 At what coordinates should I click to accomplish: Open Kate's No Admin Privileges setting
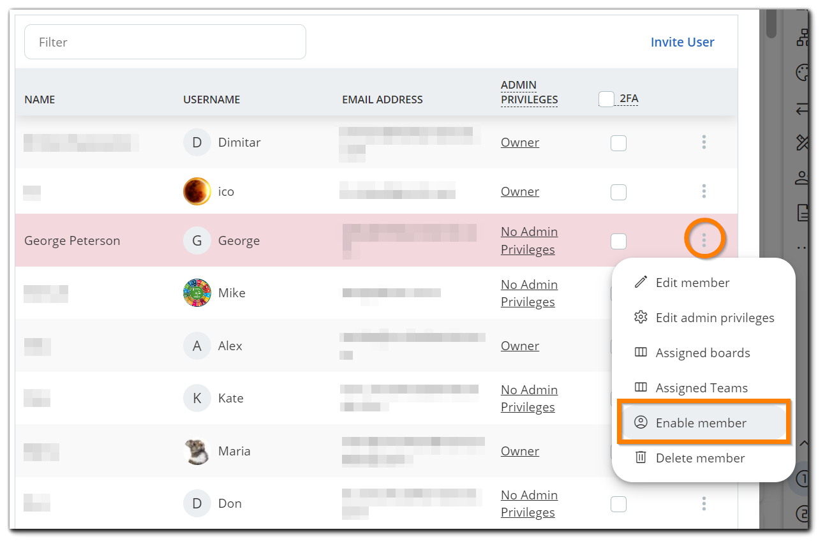pos(529,399)
